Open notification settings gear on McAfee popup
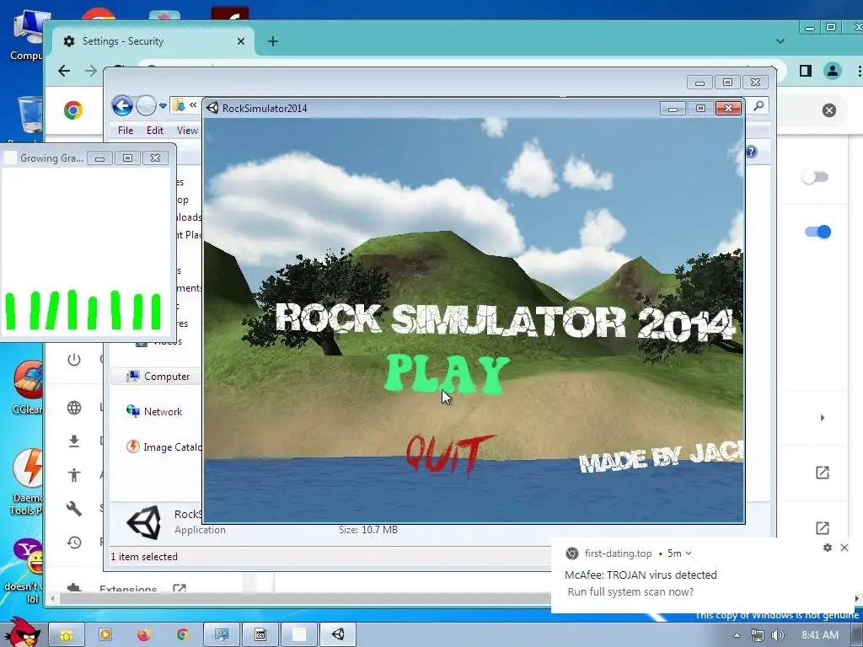 [828, 548]
